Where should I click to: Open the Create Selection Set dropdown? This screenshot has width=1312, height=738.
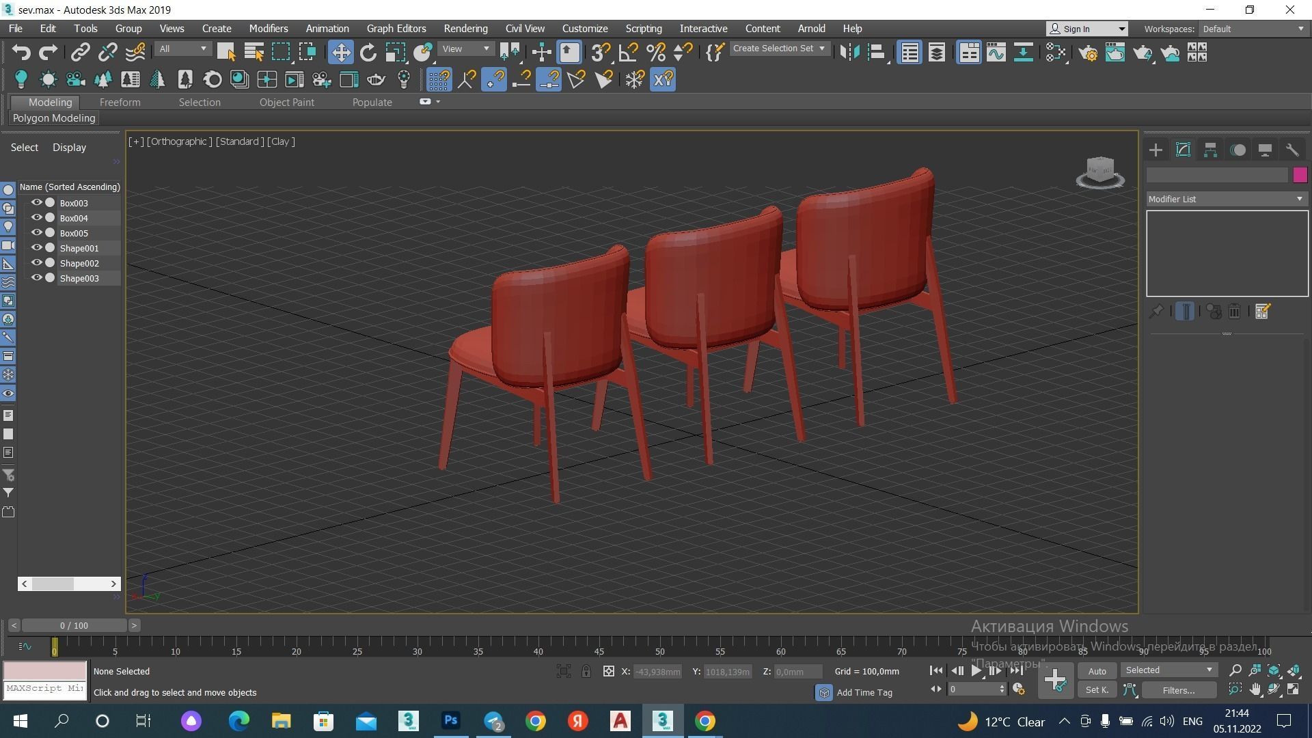[x=779, y=49]
